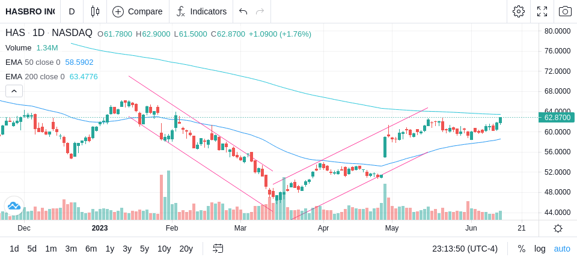Click Compare to add a symbol

[x=138, y=11]
